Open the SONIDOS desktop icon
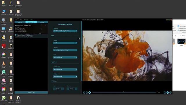Screen dimensions: 186x105 pyautogui.click(x=11, y=81)
